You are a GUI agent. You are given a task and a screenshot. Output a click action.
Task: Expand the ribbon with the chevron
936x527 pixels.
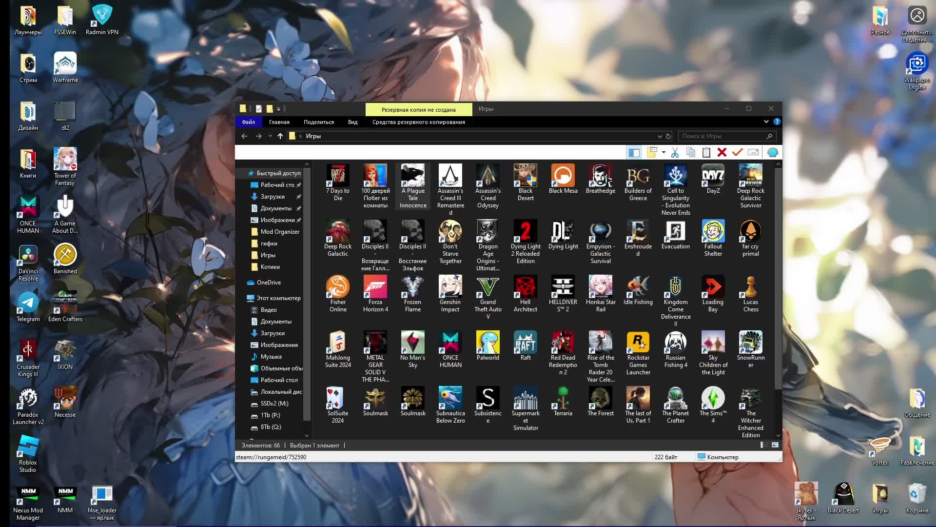766,122
